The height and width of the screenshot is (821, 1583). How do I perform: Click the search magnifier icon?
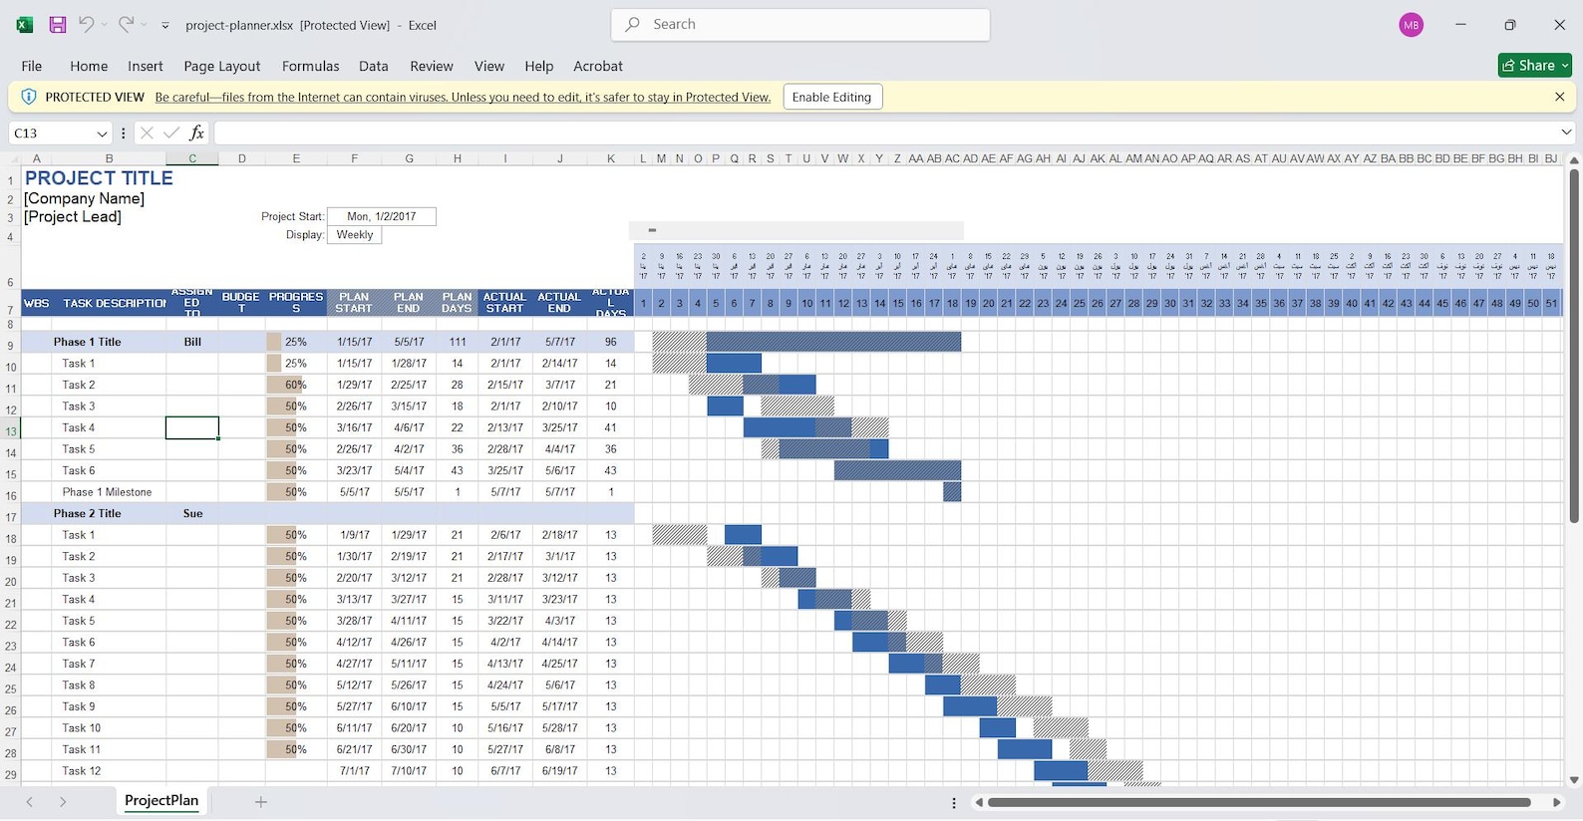[633, 24]
